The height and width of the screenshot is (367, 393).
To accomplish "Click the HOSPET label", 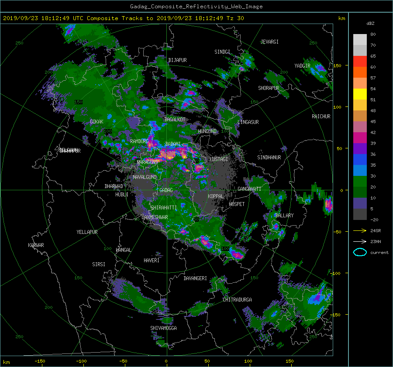I will click(237, 204).
